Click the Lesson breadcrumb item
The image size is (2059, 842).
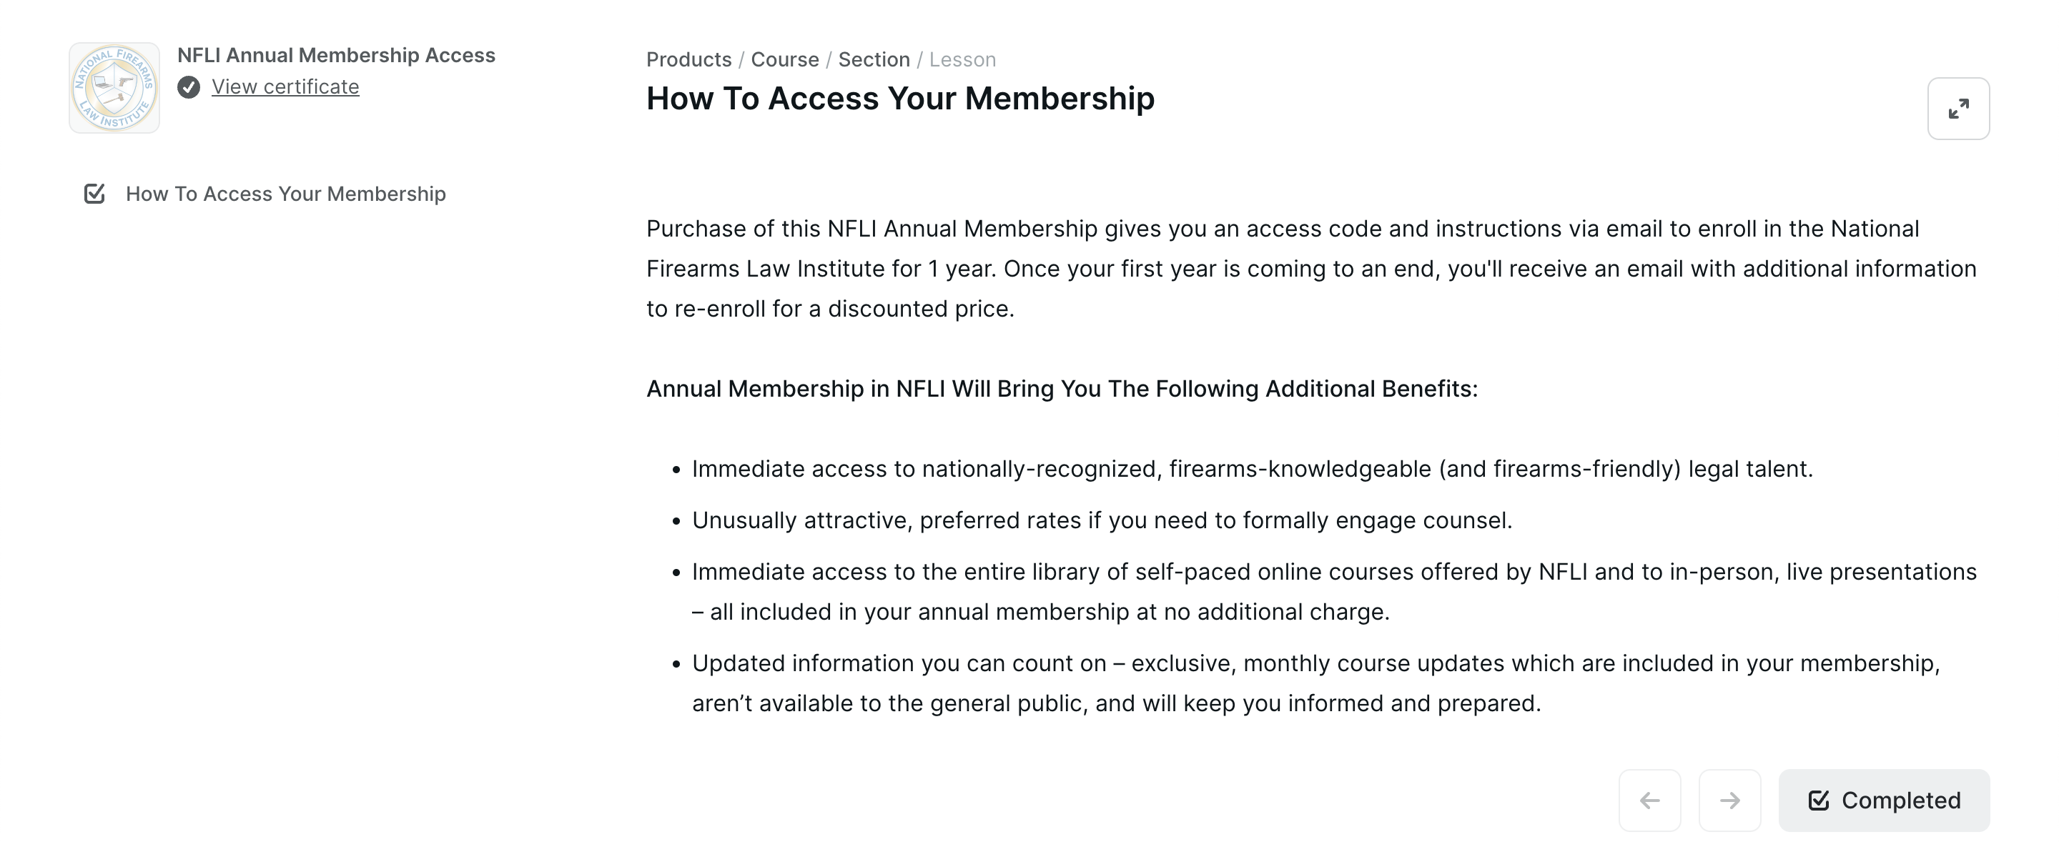(x=962, y=60)
